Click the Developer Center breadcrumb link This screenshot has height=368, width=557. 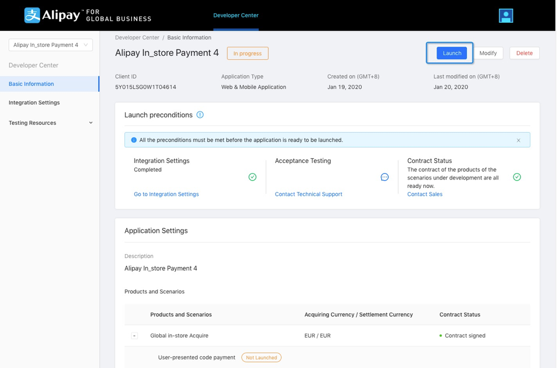click(x=137, y=38)
